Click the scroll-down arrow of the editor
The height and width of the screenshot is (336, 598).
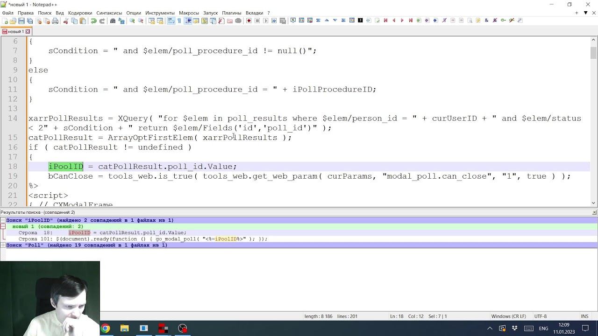pyautogui.click(x=593, y=203)
